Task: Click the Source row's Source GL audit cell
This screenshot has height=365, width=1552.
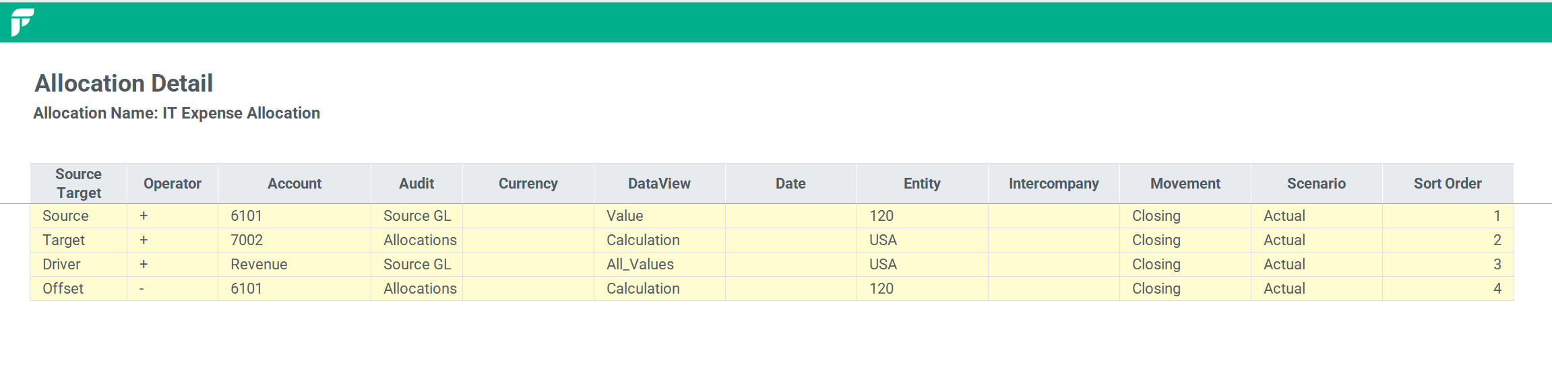Action: (416, 216)
